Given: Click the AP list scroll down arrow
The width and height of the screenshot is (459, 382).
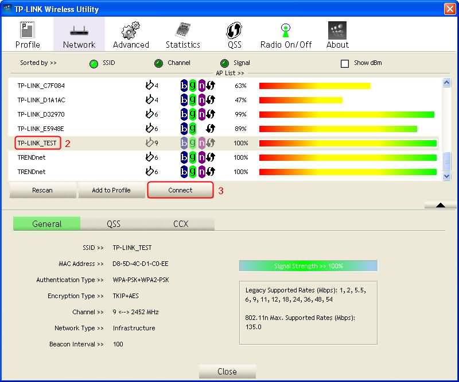Looking at the screenshot, I should tap(446, 176).
